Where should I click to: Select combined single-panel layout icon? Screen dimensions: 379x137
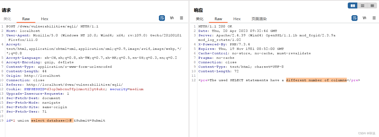coord(372,6)
